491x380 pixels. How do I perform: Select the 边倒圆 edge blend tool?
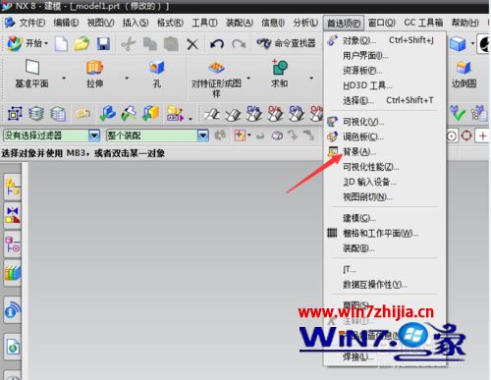coord(464,74)
